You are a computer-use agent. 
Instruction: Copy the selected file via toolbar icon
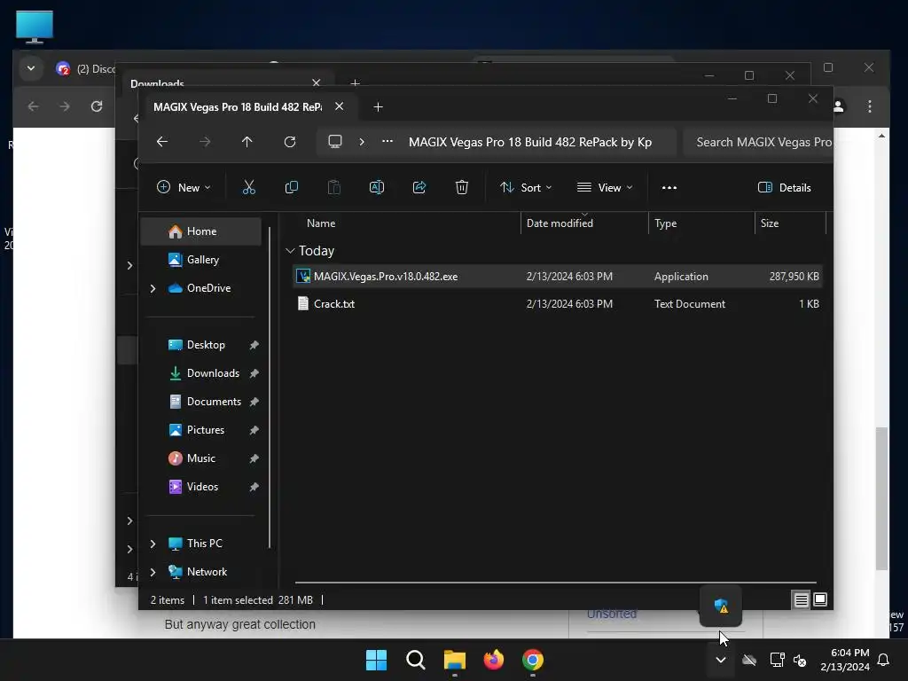point(291,188)
